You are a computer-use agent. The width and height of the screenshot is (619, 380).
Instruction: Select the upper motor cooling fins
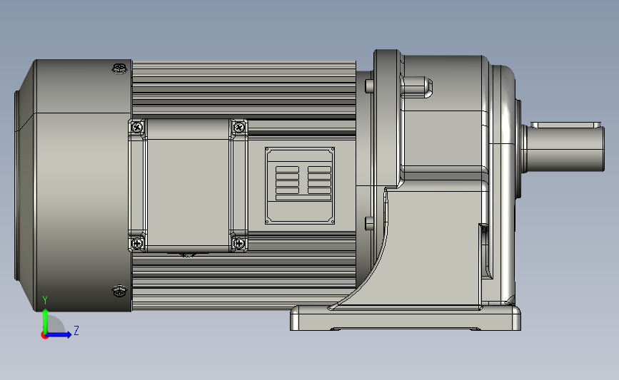click(244, 88)
